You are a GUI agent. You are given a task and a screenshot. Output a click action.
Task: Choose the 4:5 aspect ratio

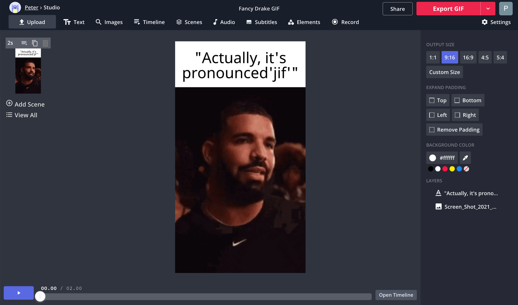point(485,58)
